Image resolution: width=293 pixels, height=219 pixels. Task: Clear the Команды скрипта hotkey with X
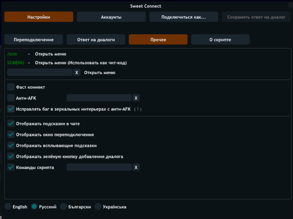coord(136,167)
